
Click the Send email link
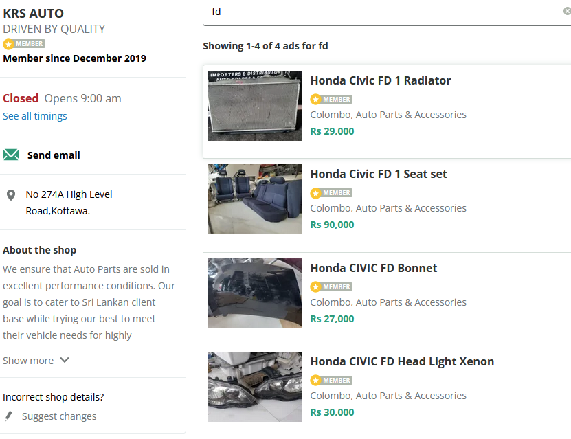54,155
